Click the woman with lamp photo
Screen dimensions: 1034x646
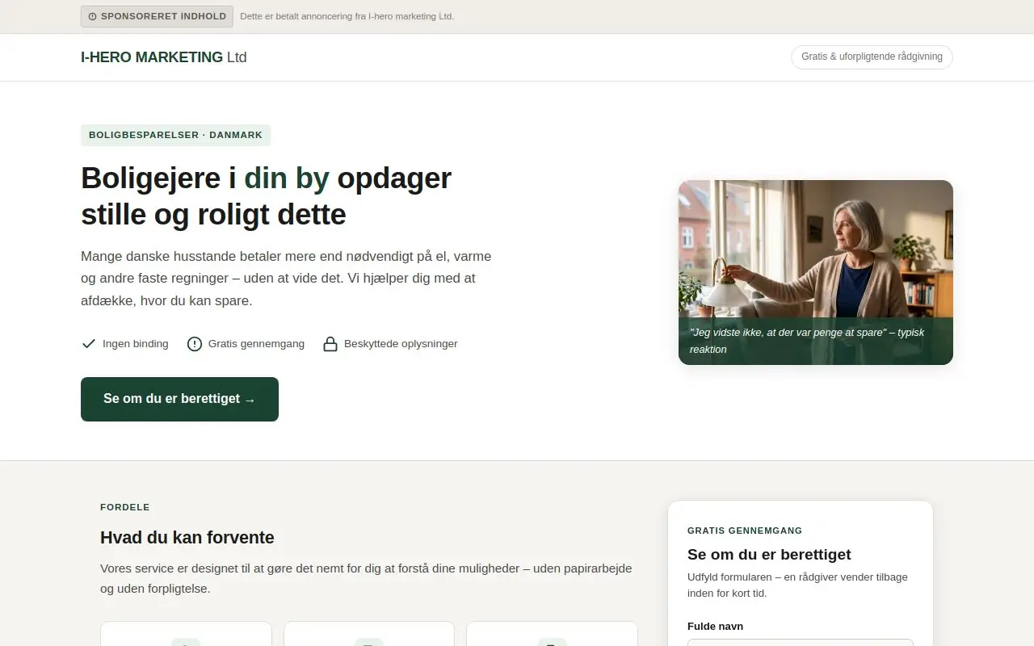click(x=816, y=272)
